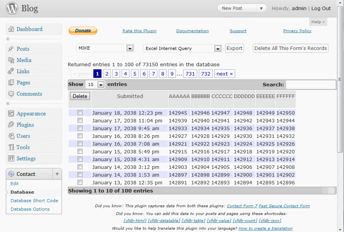Open Database Short Code submenu item
The width and height of the screenshot is (344, 232).
(x=34, y=201)
